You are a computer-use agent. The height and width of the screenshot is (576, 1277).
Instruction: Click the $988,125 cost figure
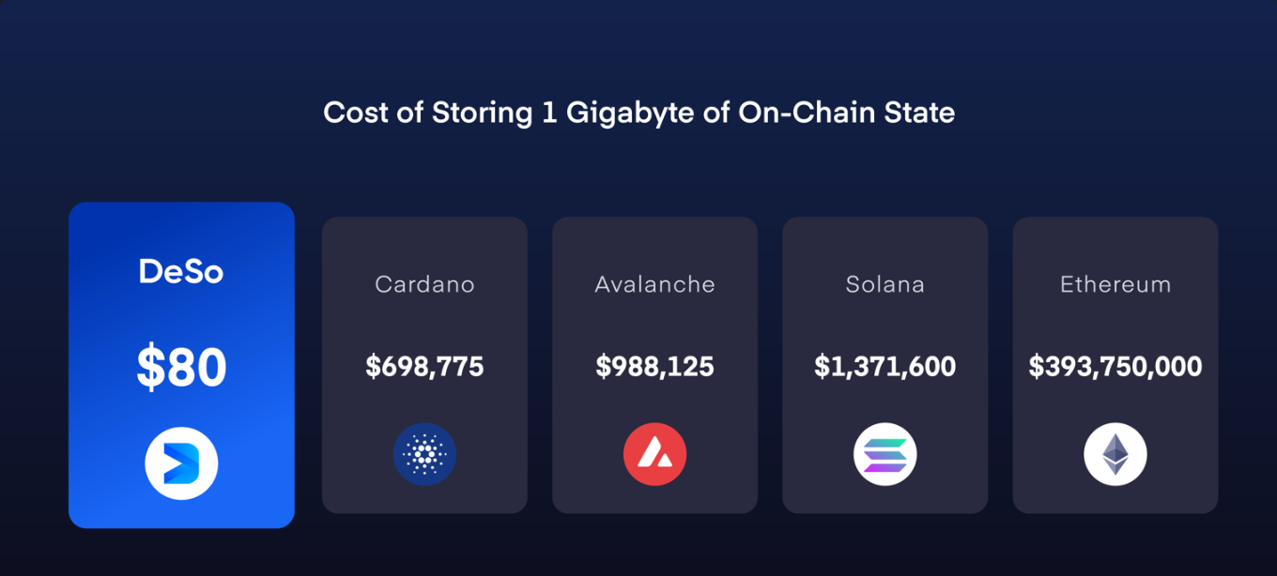coord(654,367)
